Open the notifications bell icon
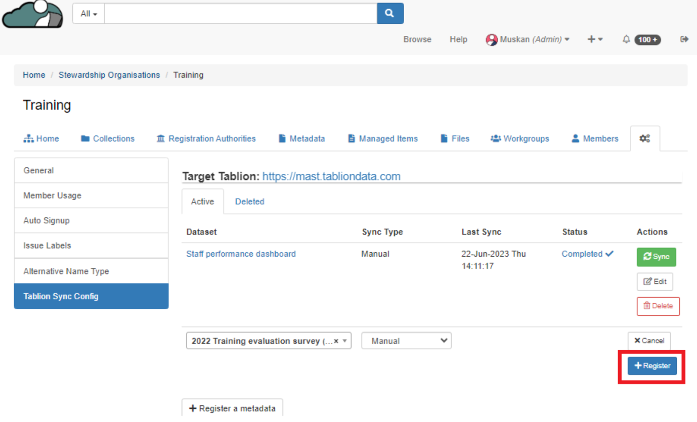697x422 pixels. (x=626, y=39)
